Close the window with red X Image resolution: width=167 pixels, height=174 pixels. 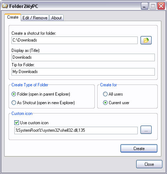[161, 6]
